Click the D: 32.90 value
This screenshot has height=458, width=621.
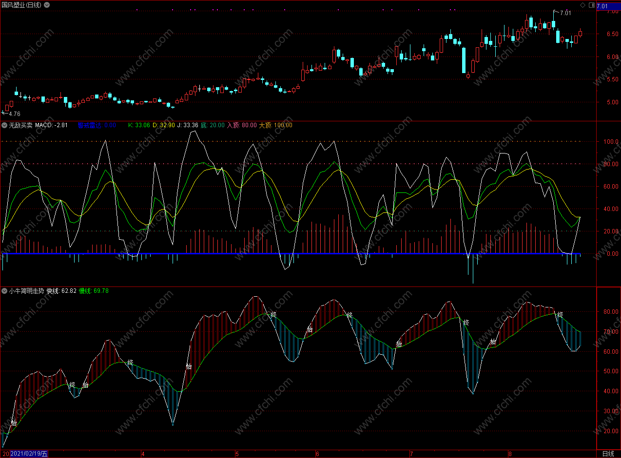point(164,125)
